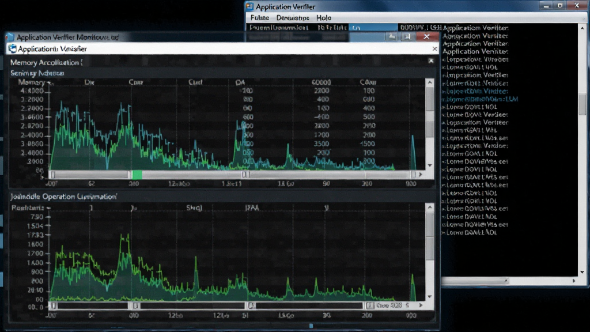Viewport: 590px width, 332px height.
Task: Click middle handle of memory timeline slider
Action: [x=244, y=175]
